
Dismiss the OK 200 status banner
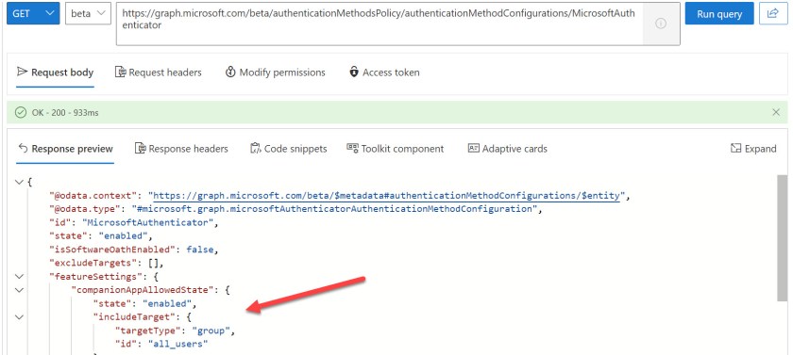click(776, 112)
